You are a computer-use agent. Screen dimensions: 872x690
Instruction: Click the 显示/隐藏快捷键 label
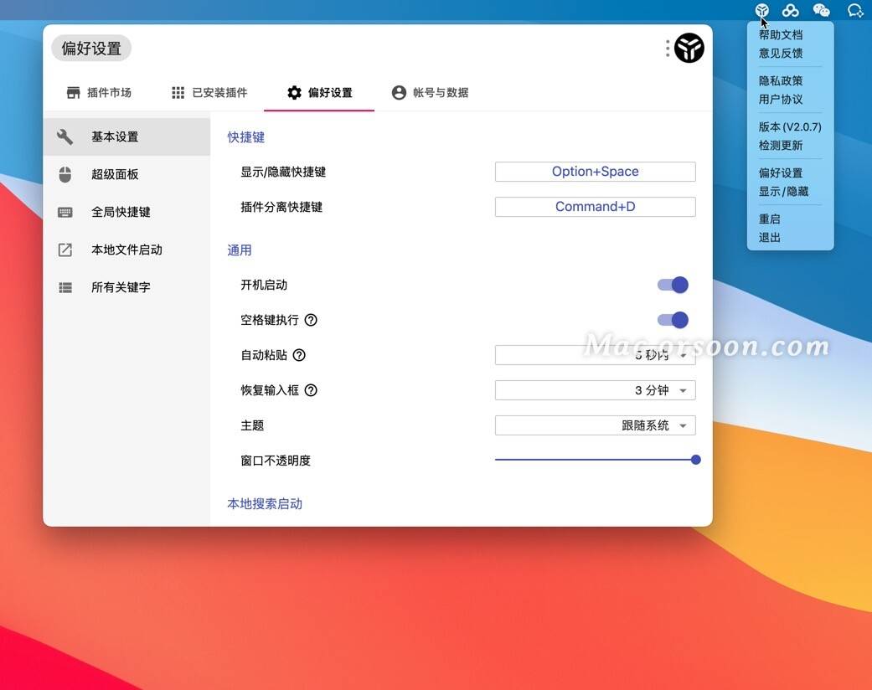(283, 172)
